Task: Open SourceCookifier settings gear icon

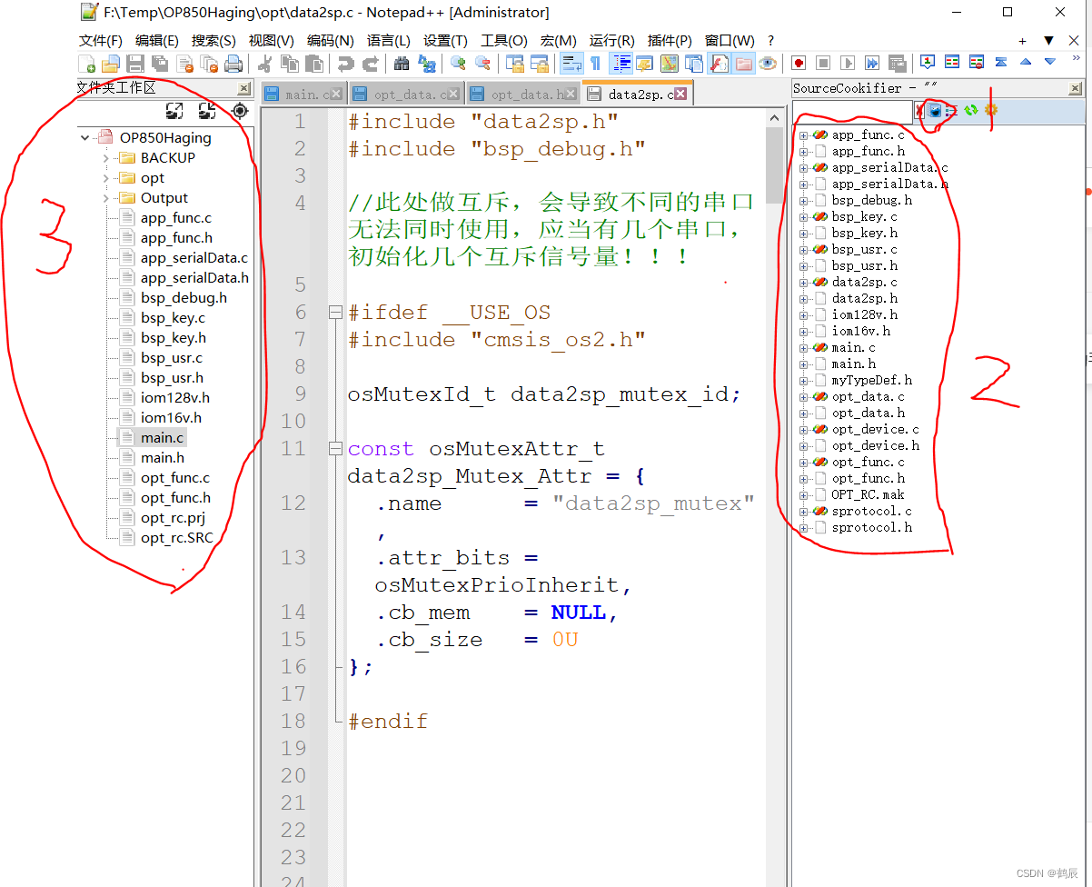Action: coord(990,110)
